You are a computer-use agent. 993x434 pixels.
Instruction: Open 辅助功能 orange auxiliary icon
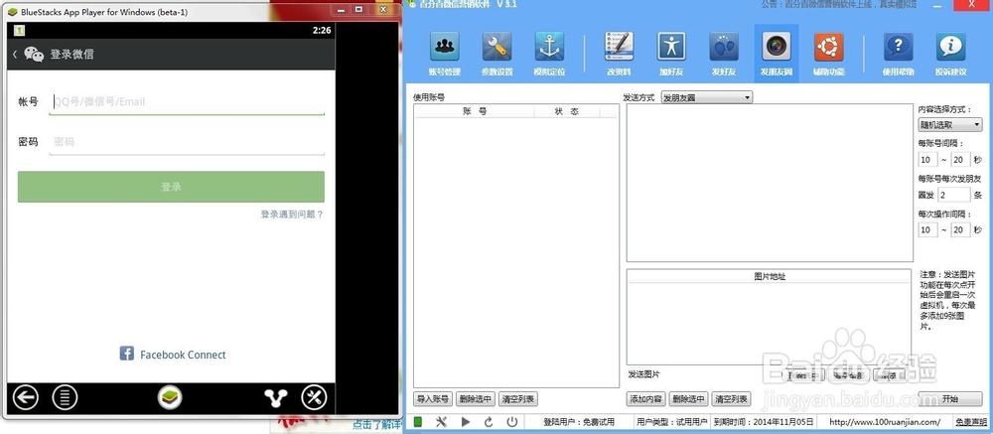pyautogui.click(x=828, y=54)
